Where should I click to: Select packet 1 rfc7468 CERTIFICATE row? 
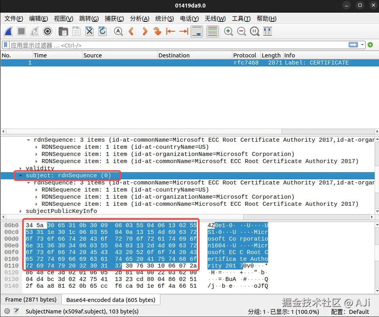pyautogui.click(x=189, y=63)
